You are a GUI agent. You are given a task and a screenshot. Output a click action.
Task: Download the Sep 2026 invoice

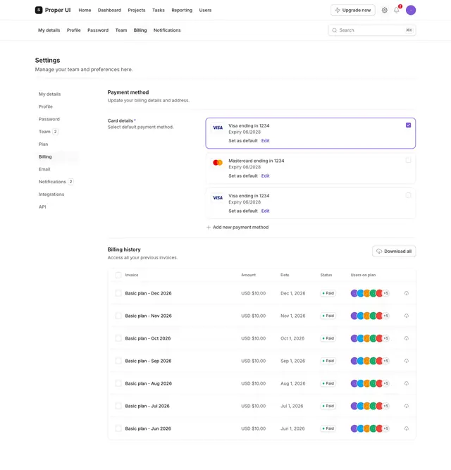(x=407, y=361)
